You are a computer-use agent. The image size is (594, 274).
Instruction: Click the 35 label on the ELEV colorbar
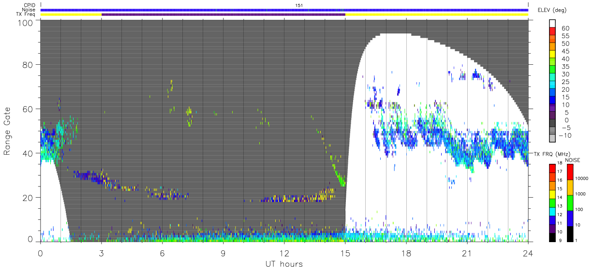(564, 67)
